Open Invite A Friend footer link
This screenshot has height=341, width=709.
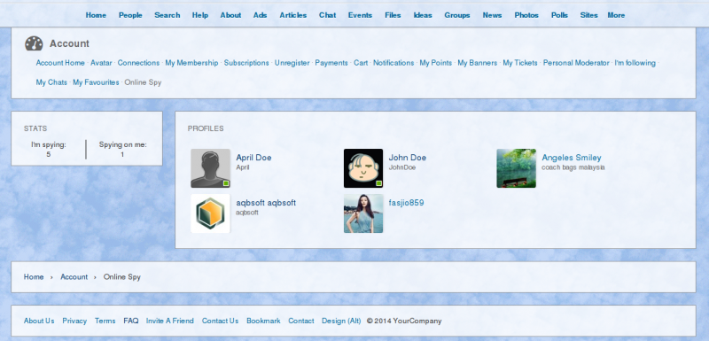169,322
